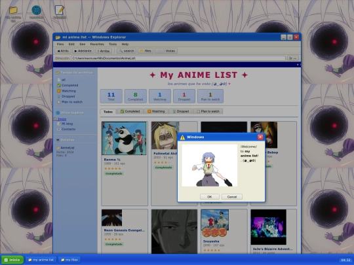Select Plan to watch in the sidebar
The image size is (354, 265).
pos(69,102)
